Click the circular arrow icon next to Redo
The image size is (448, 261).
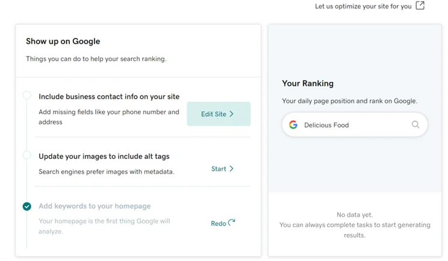(x=232, y=223)
